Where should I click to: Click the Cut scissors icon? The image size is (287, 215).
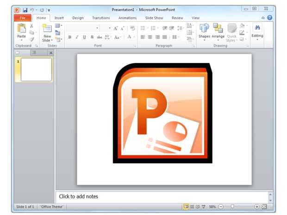[x=31, y=26]
